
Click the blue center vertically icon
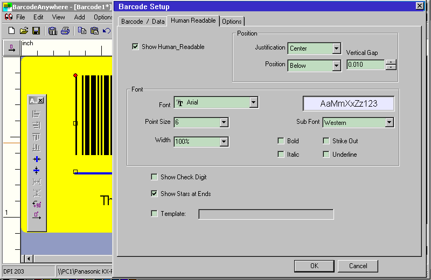point(36,171)
